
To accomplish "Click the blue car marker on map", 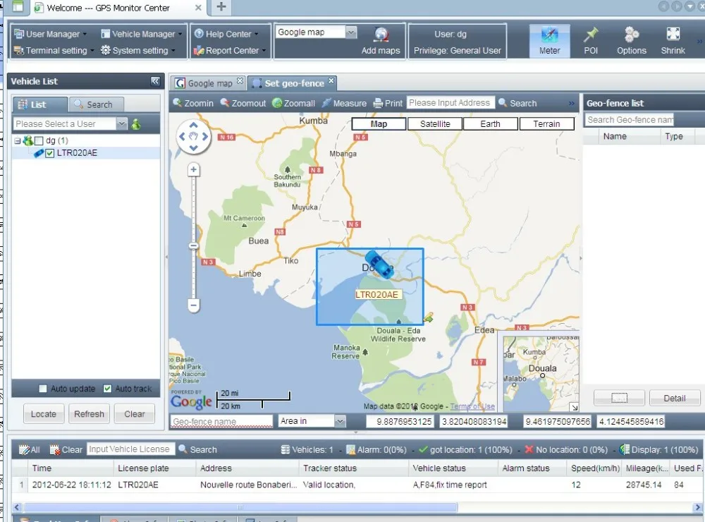I will point(380,265).
